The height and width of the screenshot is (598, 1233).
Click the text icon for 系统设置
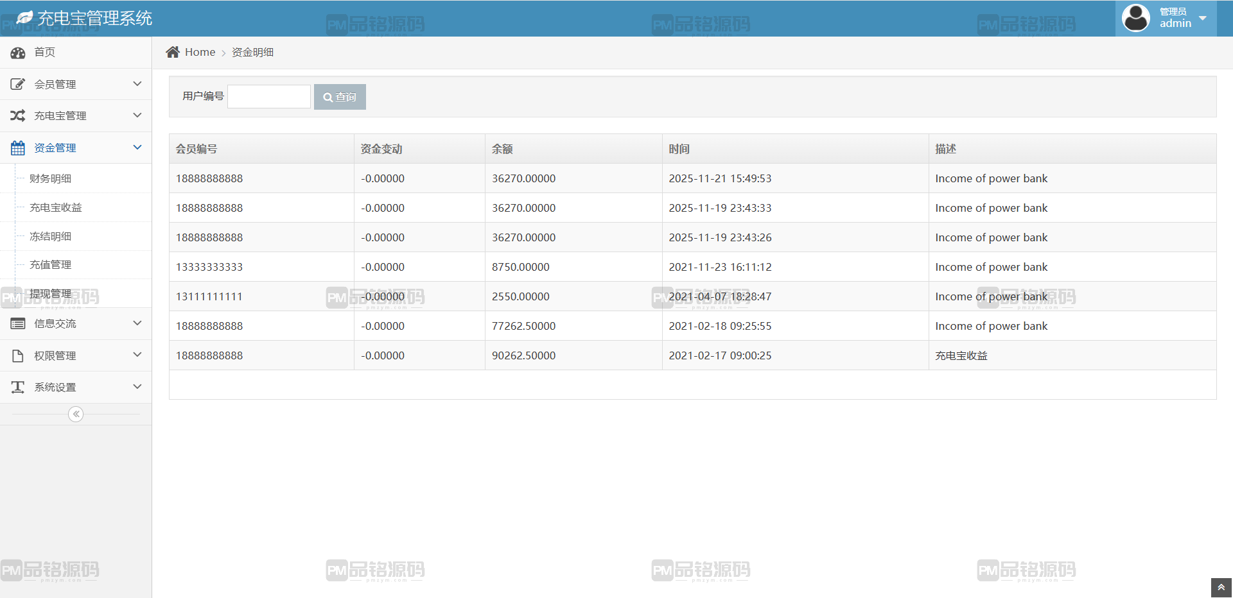[x=18, y=387]
